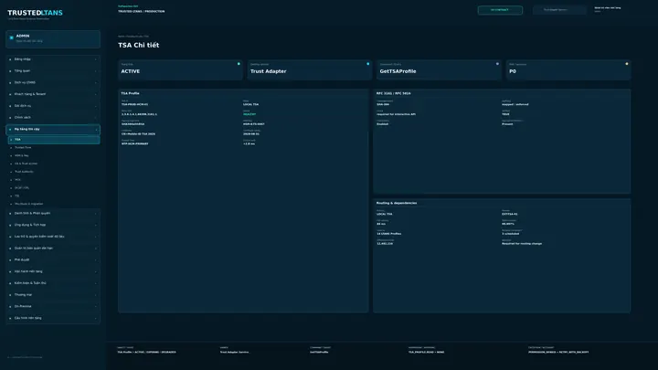Open the user profile in top right
658x370 pixels.
[x=608, y=9]
